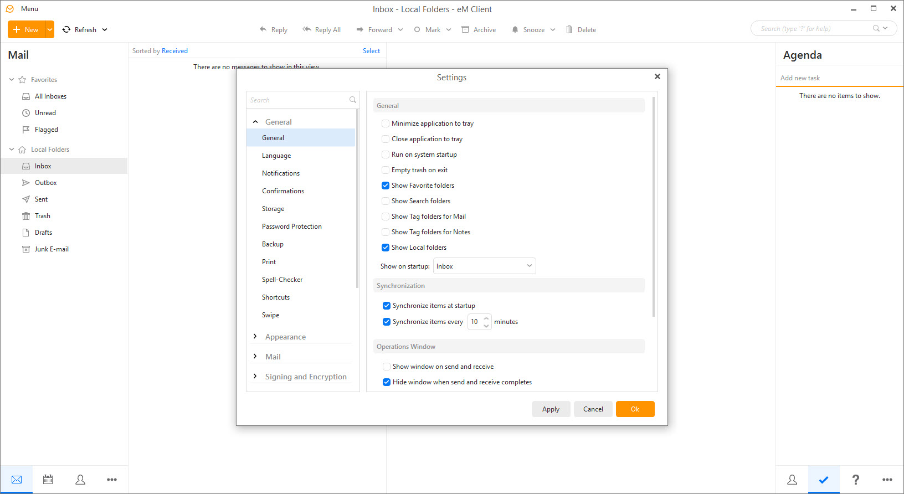904x494 pixels.
Task: Enable Minimize application to tray
Action: [386, 124]
